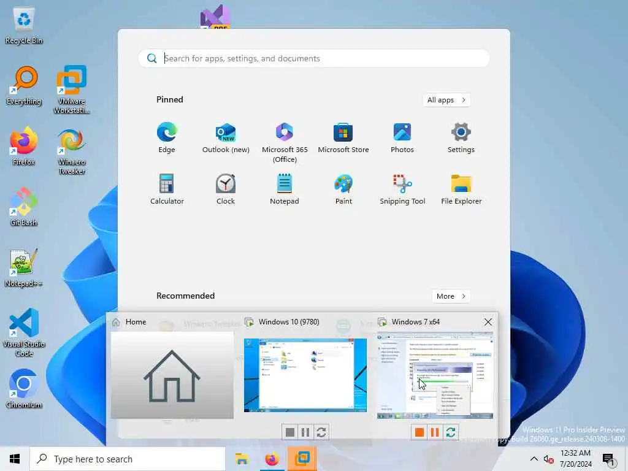
Task: Open Windows Start button on taskbar
Action: [15, 459]
